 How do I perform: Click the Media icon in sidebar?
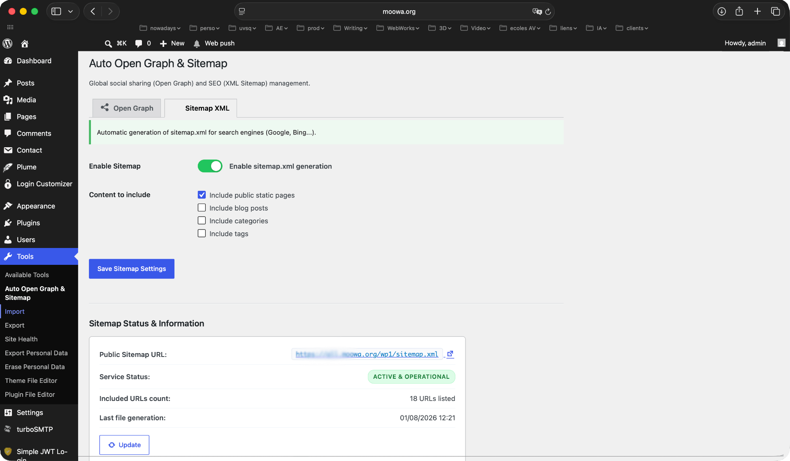point(8,100)
